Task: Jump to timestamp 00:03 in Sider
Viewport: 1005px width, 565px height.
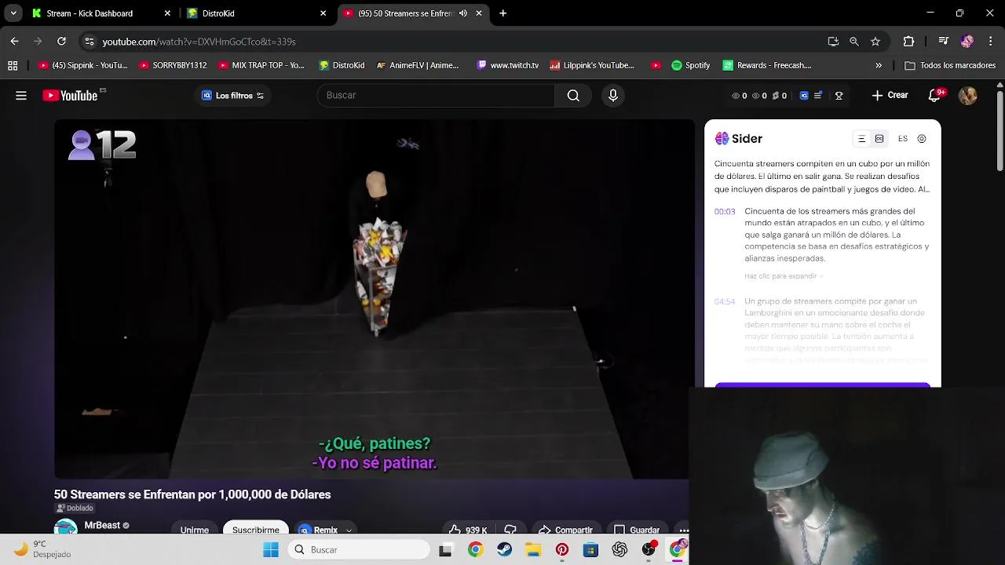Action: 725,212
